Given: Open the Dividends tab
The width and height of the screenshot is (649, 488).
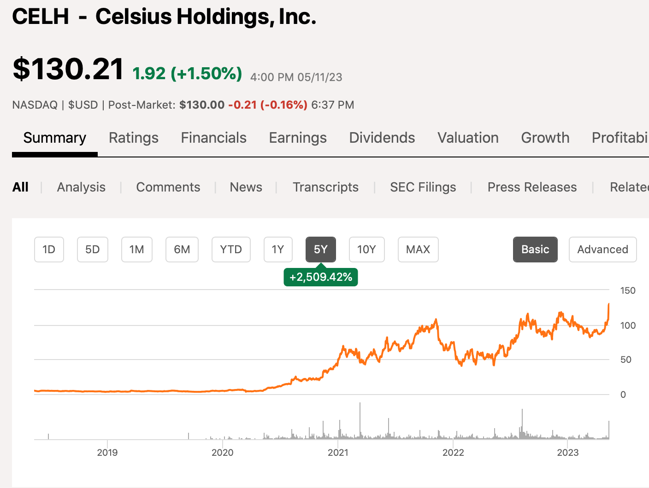Looking at the screenshot, I should [x=382, y=138].
